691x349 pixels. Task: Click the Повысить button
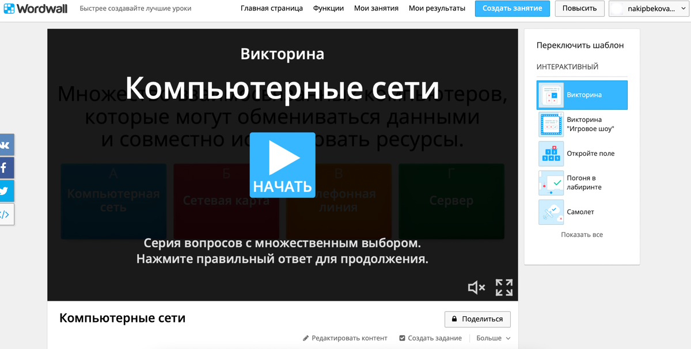pos(579,9)
